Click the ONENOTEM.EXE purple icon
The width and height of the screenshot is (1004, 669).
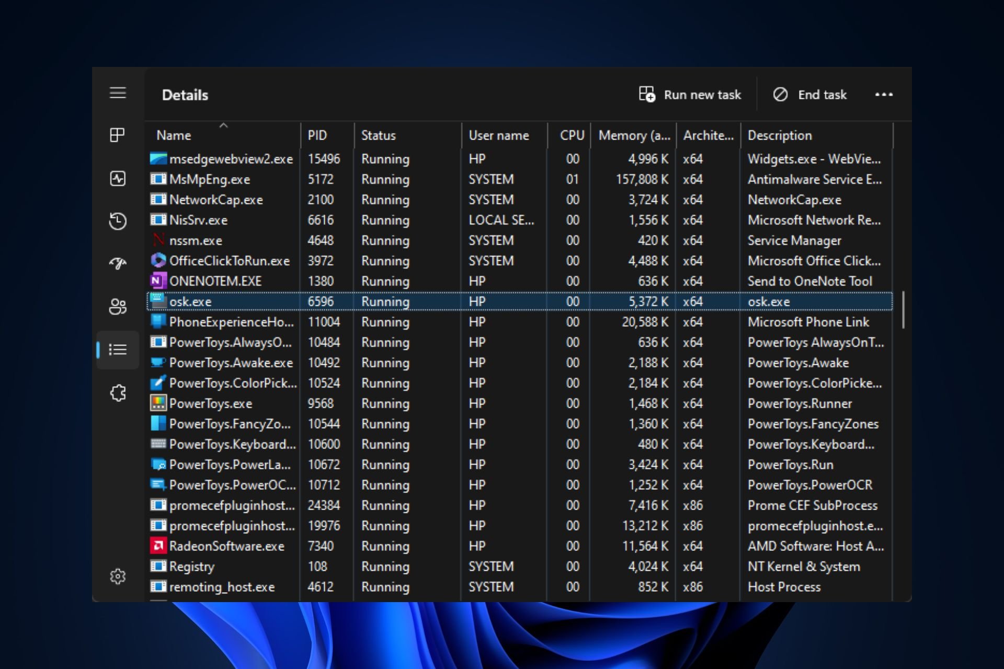tap(158, 281)
